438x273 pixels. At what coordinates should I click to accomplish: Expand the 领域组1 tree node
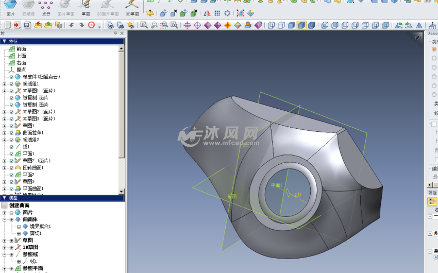click(x=5, y=84)
